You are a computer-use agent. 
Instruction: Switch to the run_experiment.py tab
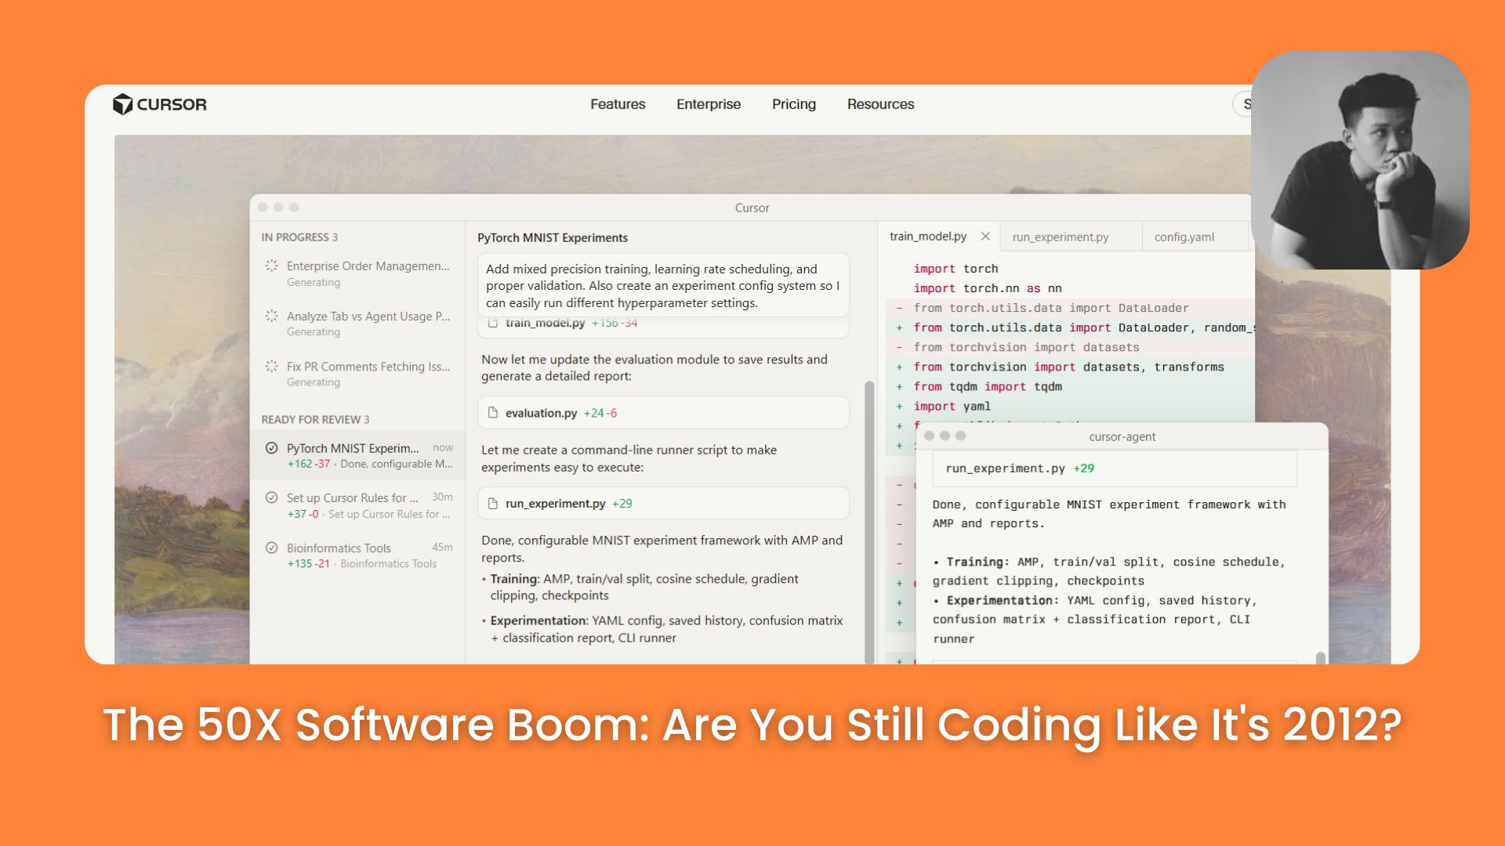pos(1060,237)
